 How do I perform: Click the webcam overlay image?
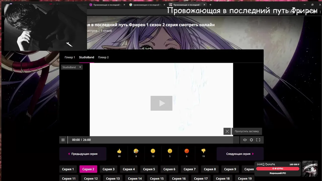click(45, 27)
